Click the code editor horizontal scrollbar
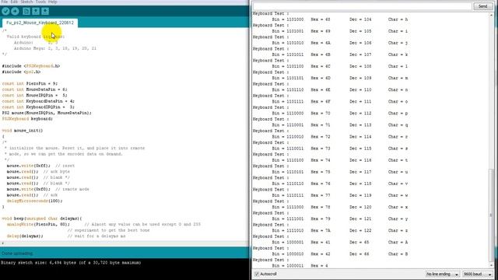The width and height of the screenshot is (498, 280). click(x=124, y=243)
